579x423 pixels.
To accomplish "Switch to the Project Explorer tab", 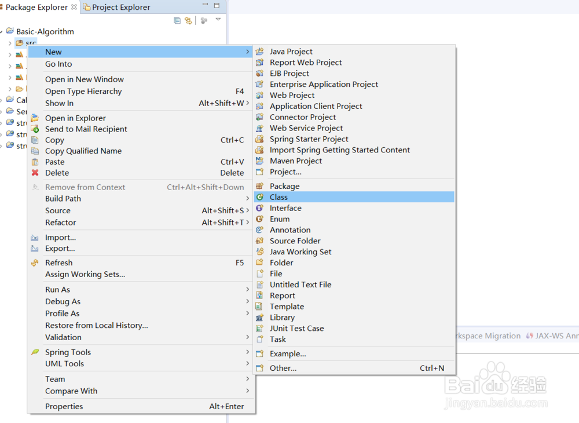I will coord(117,7).
